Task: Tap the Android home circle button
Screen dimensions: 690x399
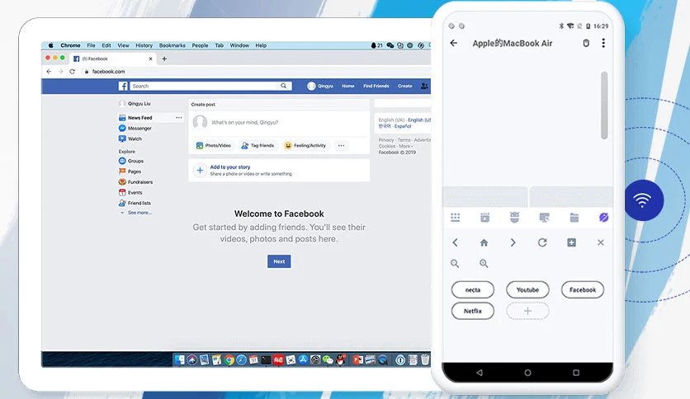Action: (x=527, y=373)
